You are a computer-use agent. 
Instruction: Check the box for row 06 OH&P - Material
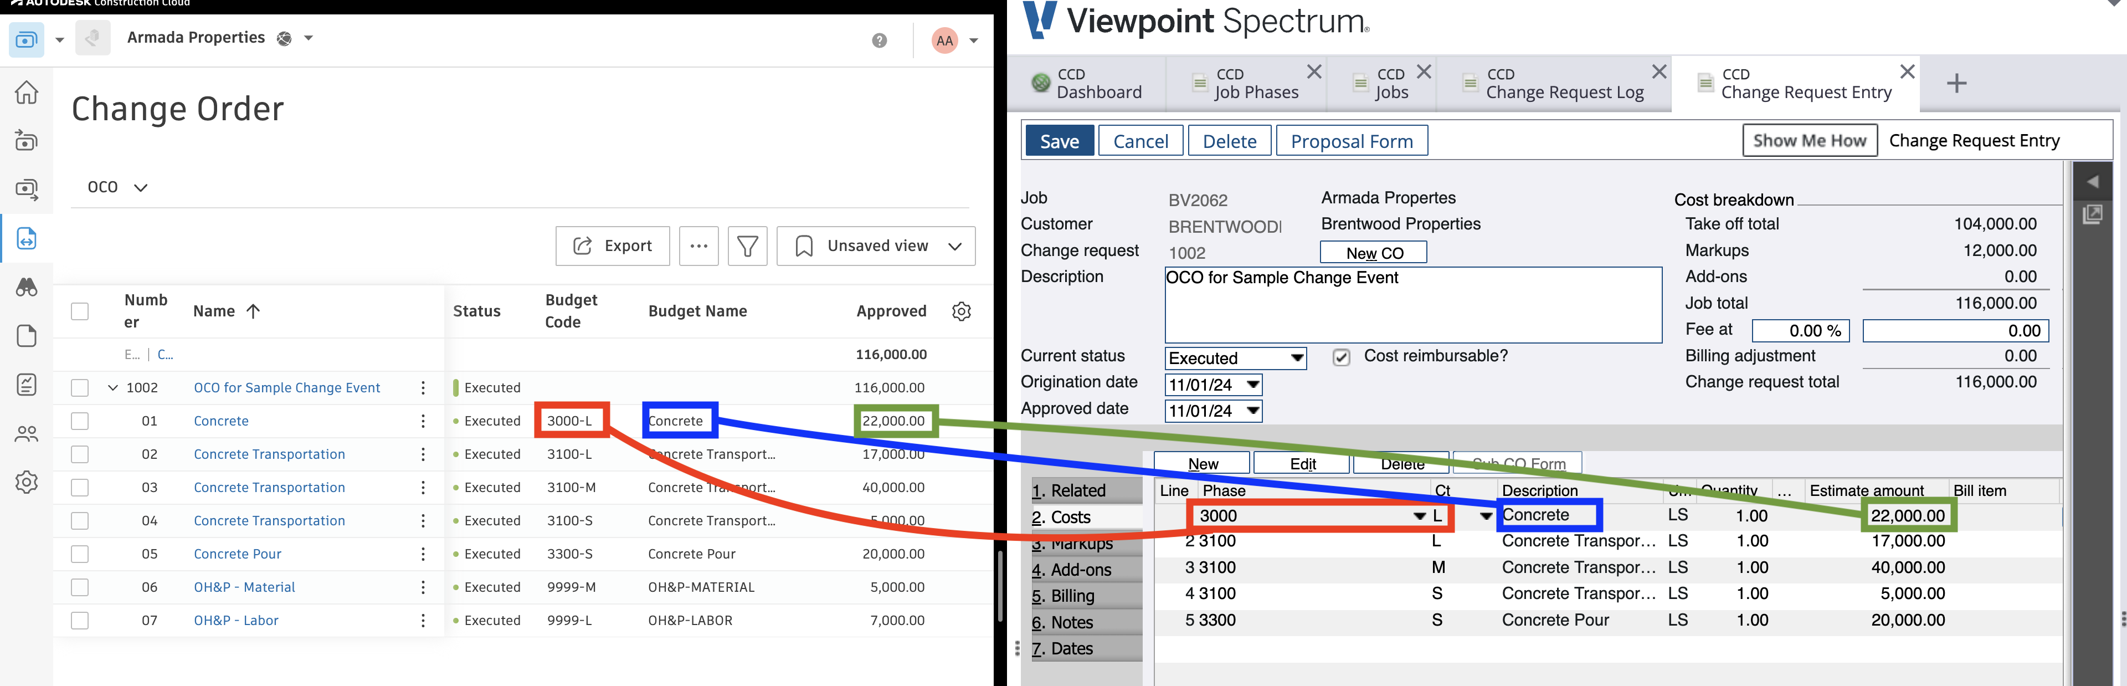point(79,587)
